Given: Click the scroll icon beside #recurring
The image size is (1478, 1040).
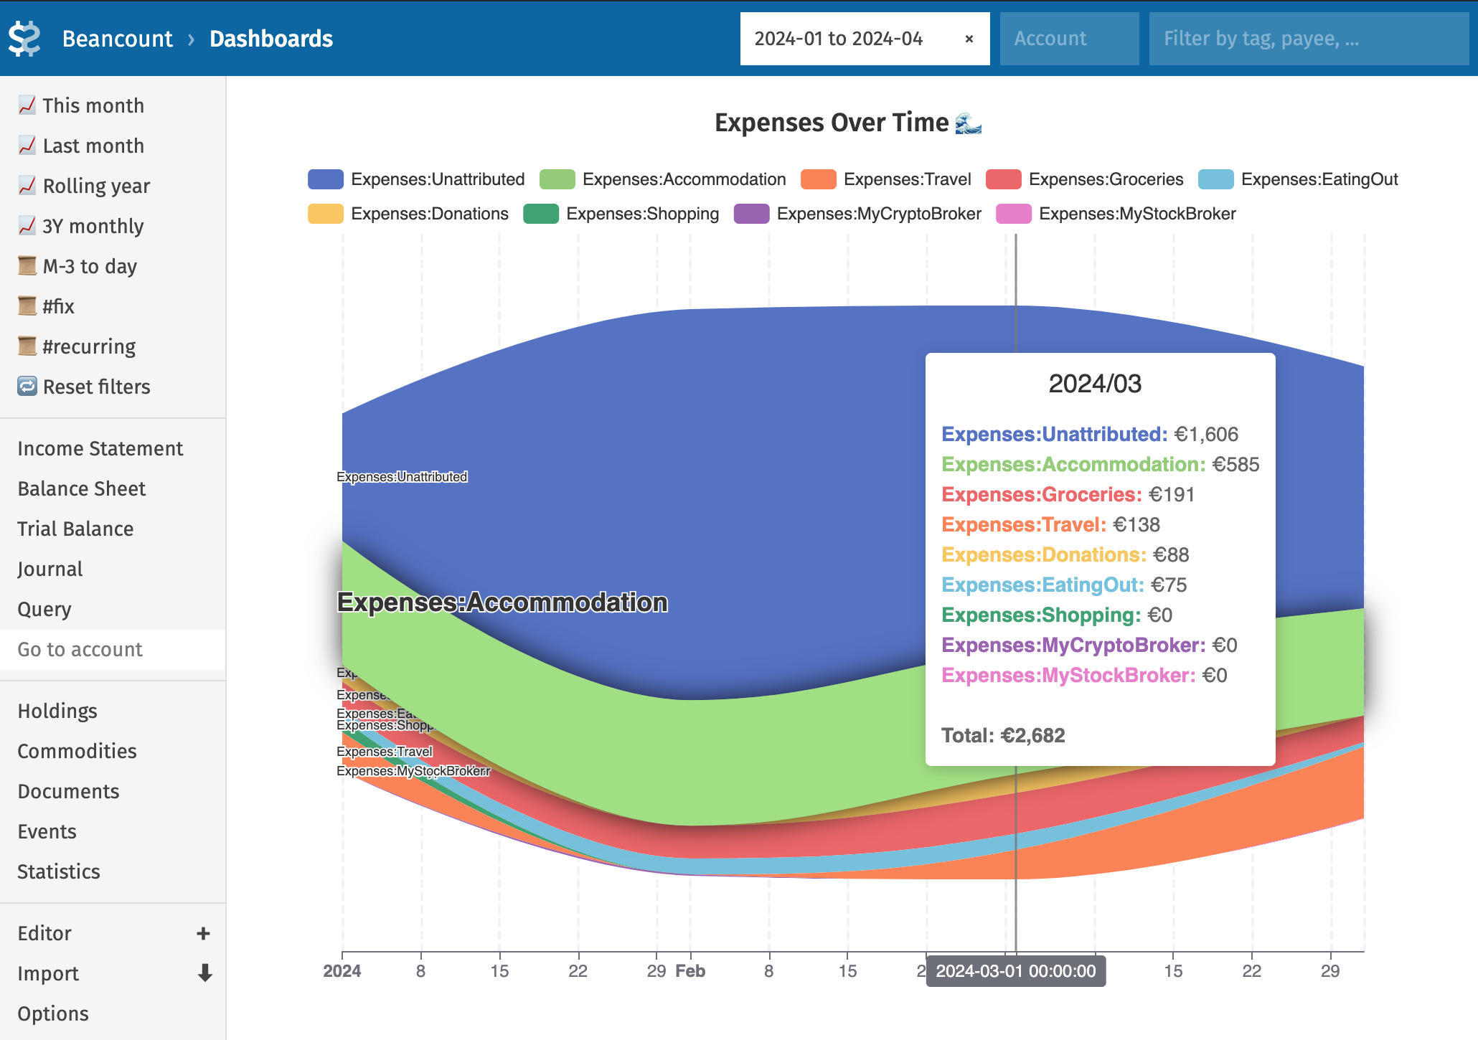Looking at the screenshot, I should [27, 346].
